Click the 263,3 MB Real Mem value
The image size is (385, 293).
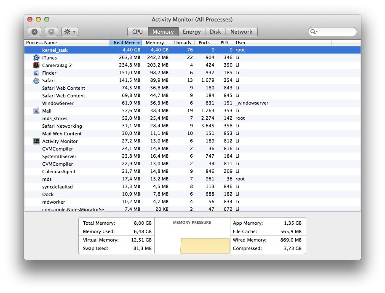130,57
